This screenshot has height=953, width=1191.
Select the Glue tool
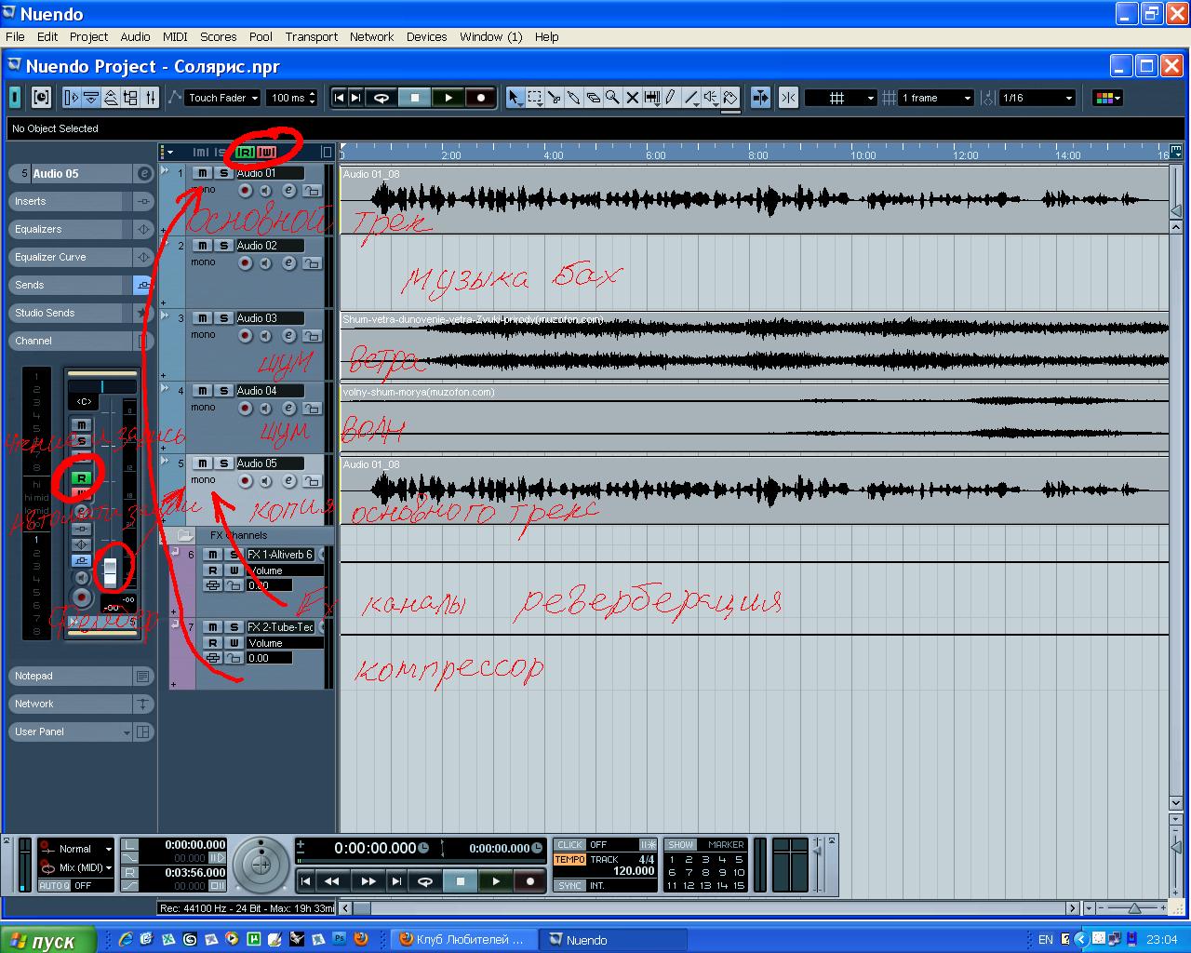point(574,98)
